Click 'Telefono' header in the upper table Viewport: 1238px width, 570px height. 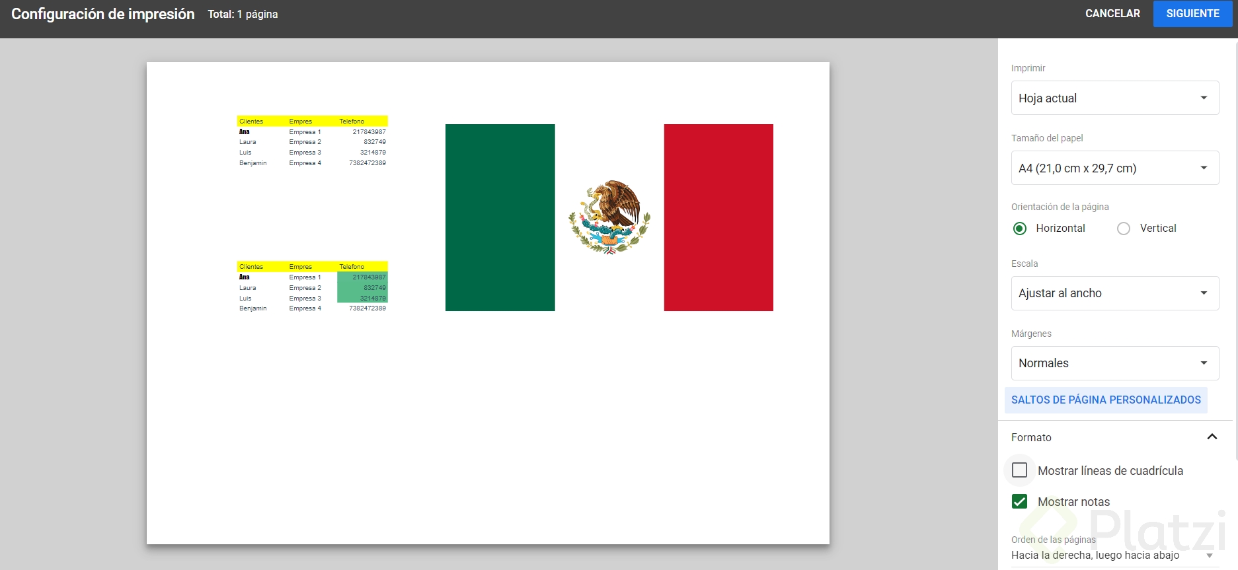point(352,122)
